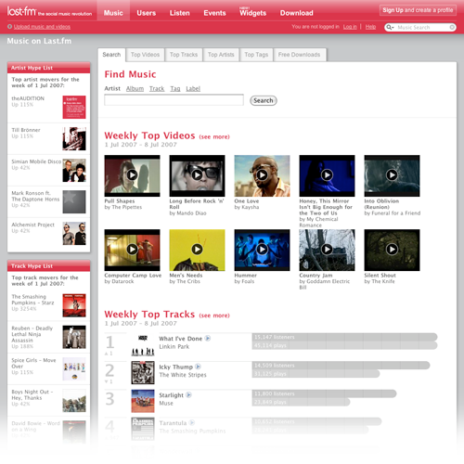This screenshot has width=464, height=464.
Task: Open the magnifier search options dropdown
Action: [x=390, y=28]
